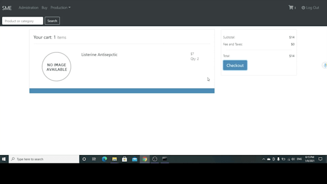Open the Mail app from taskbar

click(x=135, y=159)
